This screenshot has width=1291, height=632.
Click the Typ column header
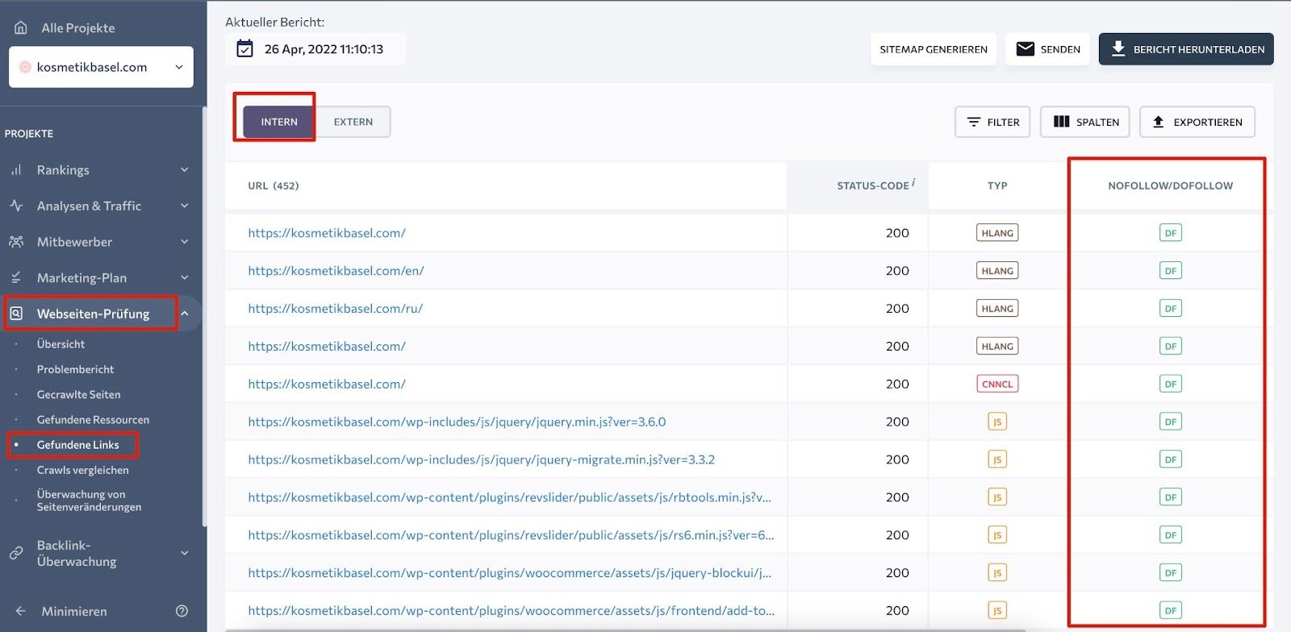(997, 185)
